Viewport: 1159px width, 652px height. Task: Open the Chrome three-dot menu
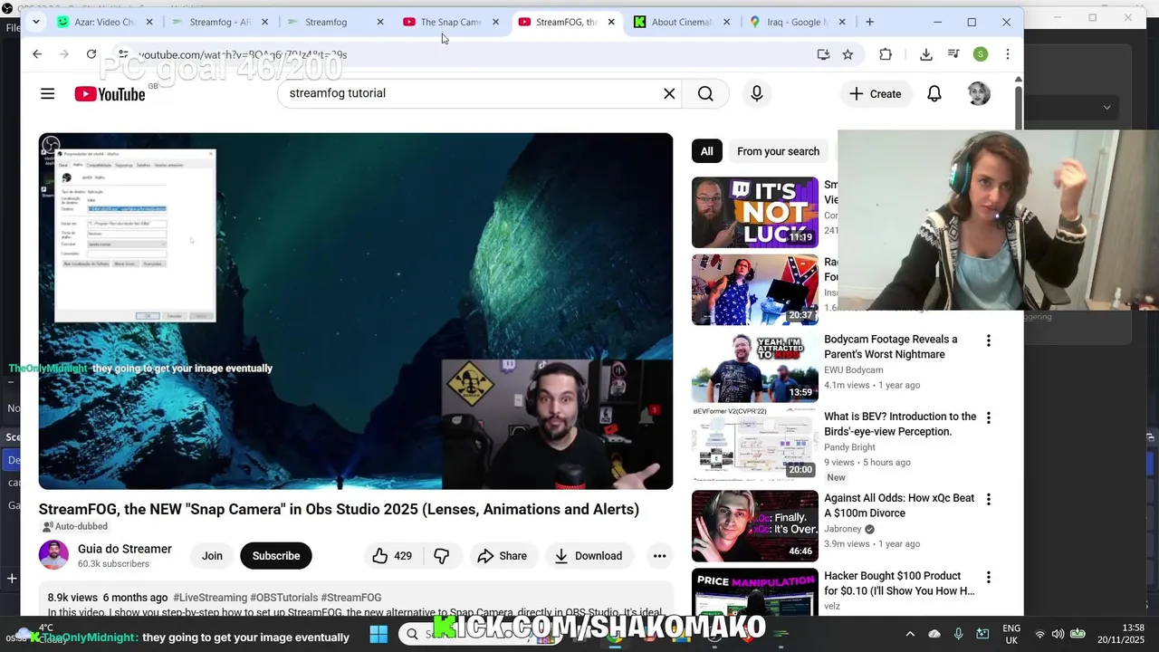(1007, 54)
